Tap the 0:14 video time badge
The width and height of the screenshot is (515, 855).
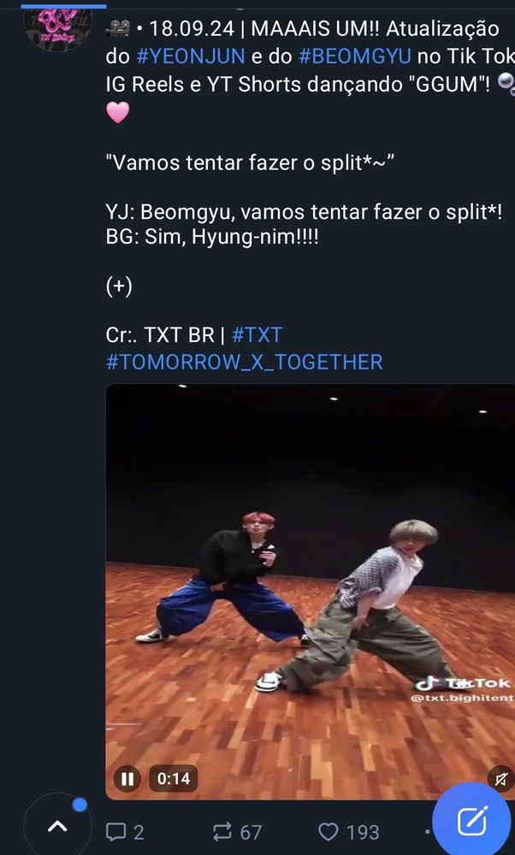tap(174, 779)
